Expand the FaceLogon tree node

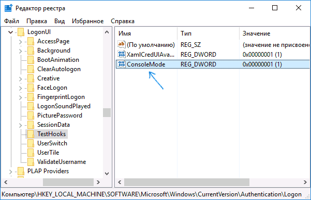point(20,88)
